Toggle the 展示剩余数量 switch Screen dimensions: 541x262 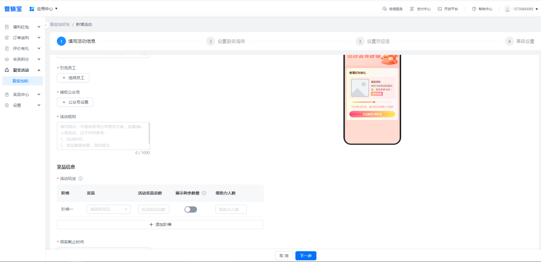191,209
